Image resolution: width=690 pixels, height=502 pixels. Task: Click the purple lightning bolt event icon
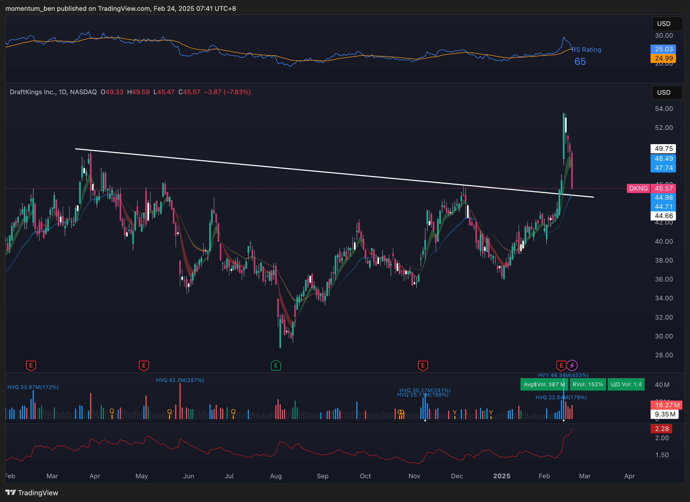pos(572,365)
